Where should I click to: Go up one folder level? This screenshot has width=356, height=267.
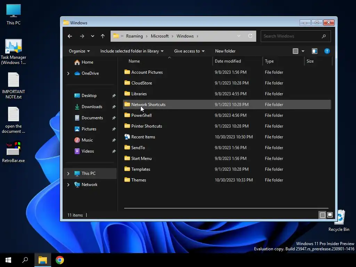103,36
